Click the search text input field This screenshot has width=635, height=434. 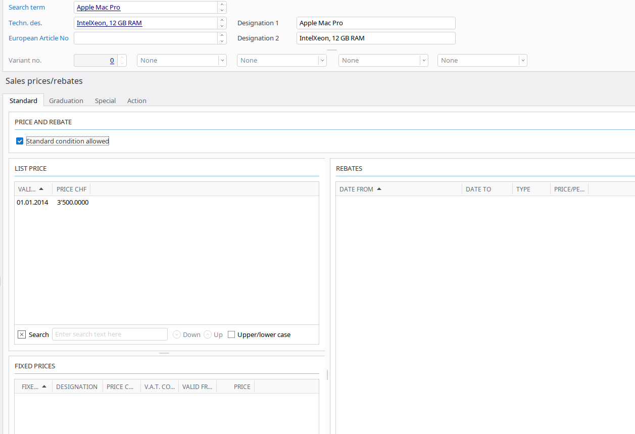click(x=110, y=334)
